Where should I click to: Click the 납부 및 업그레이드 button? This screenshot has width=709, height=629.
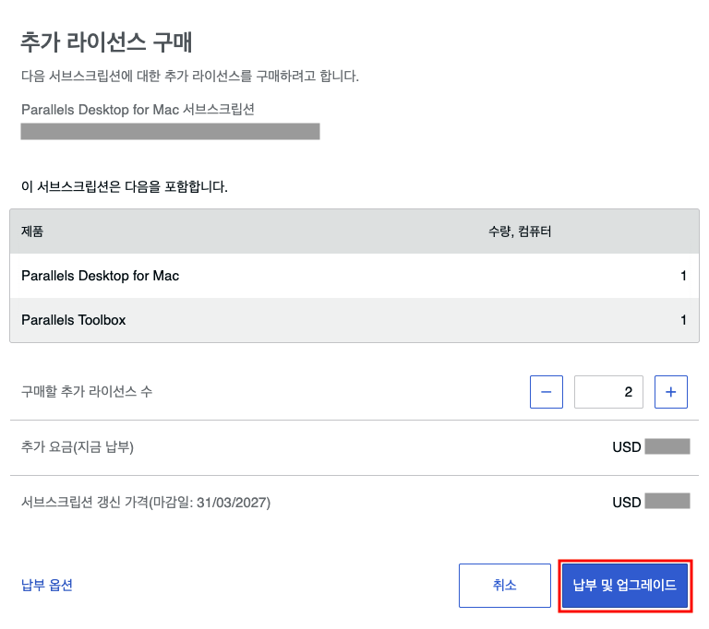(x=625, y=585)
